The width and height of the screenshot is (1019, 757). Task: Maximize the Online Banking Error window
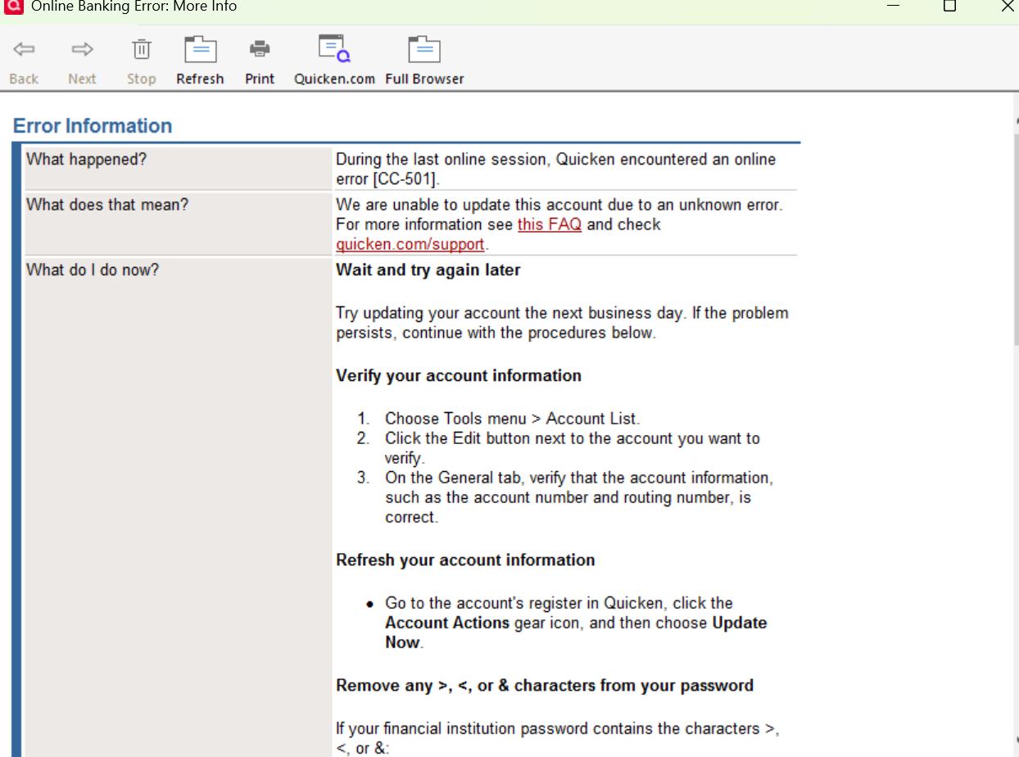click(949, 7)
